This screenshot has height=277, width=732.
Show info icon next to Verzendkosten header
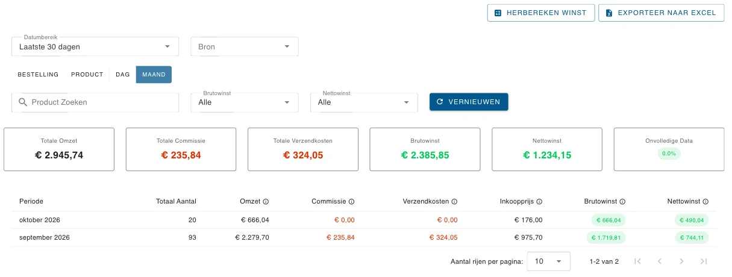(x=454, y=202)
